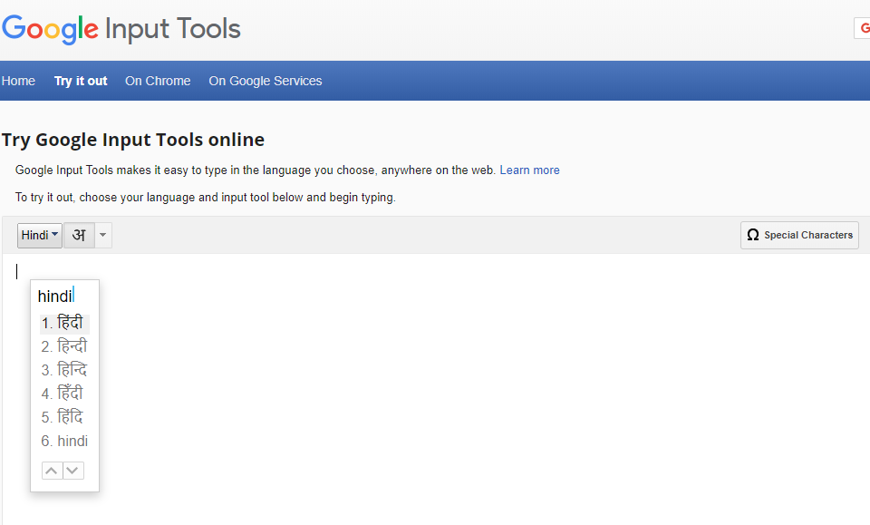Screen dimensions: 870x525
Task: Choose suggestion 1 हिंदी
Action: click(64, 323)
